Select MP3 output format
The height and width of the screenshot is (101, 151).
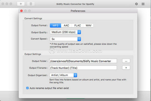point(55,26)
